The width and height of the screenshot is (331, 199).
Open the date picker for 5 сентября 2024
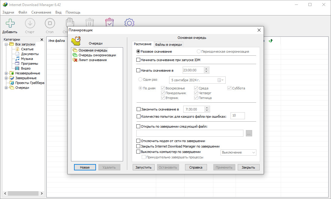221,80
